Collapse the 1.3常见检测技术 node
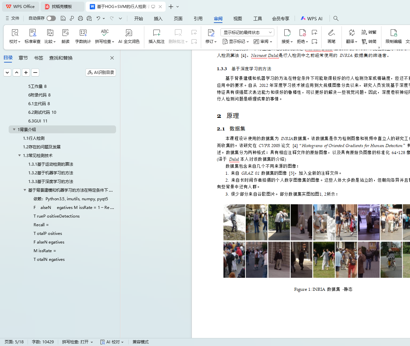 point(19,155)
